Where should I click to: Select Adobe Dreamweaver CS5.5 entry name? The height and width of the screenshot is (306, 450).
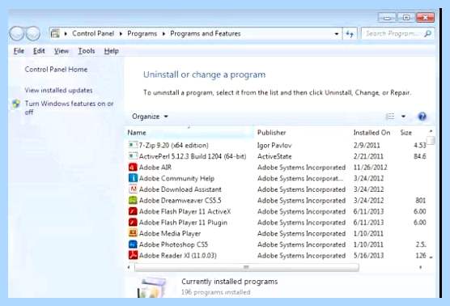pyautogui.click(x=180, y=200)
